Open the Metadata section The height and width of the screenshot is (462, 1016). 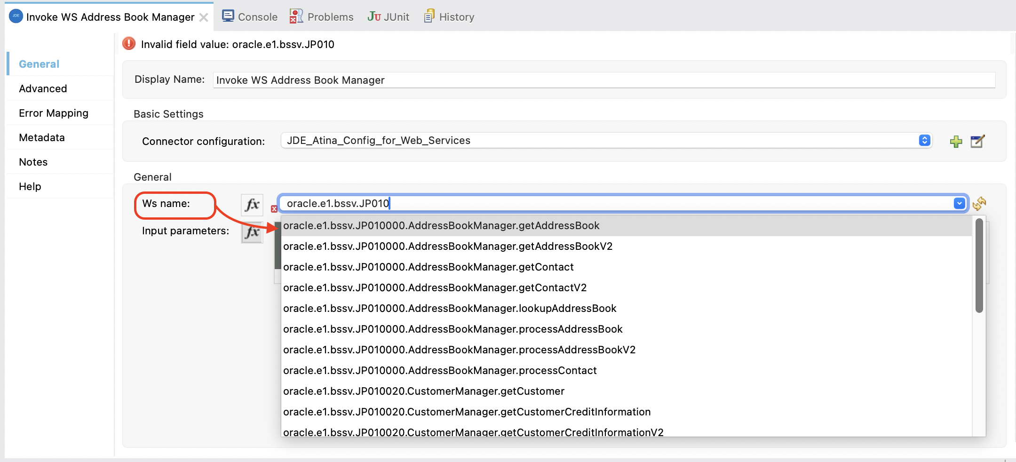42,137
